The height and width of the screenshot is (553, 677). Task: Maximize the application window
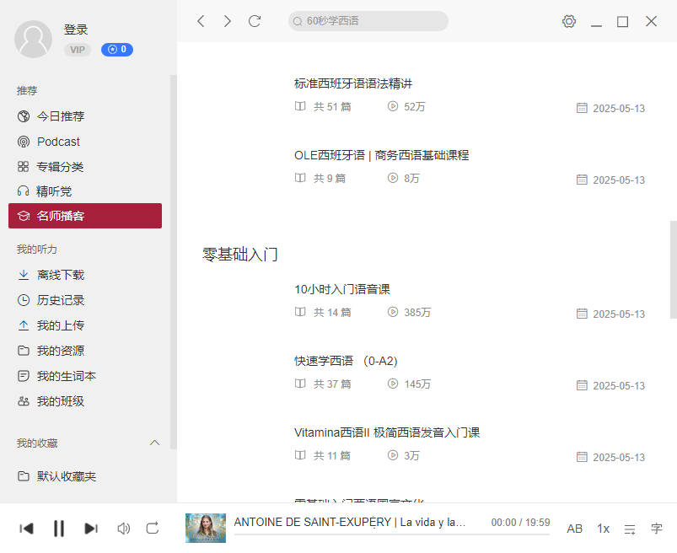[622, 22]
